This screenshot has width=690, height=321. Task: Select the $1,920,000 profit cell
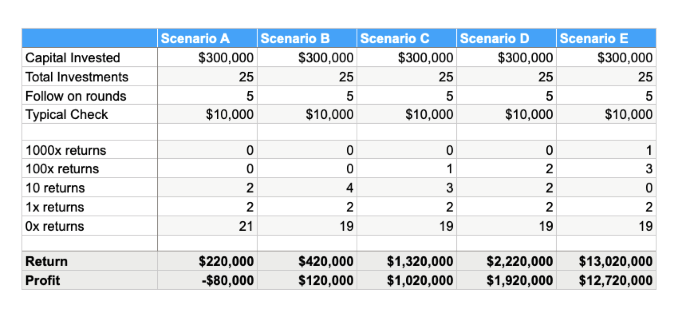(x=520, y=280)
